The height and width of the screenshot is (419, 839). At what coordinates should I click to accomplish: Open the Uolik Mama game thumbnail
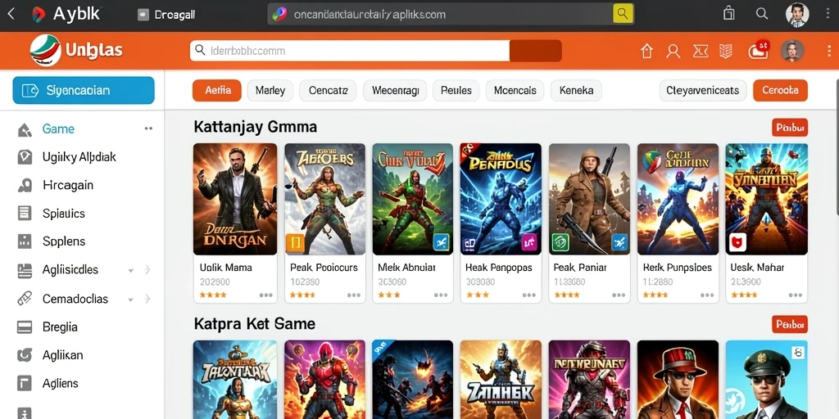[x=235, y=199]
